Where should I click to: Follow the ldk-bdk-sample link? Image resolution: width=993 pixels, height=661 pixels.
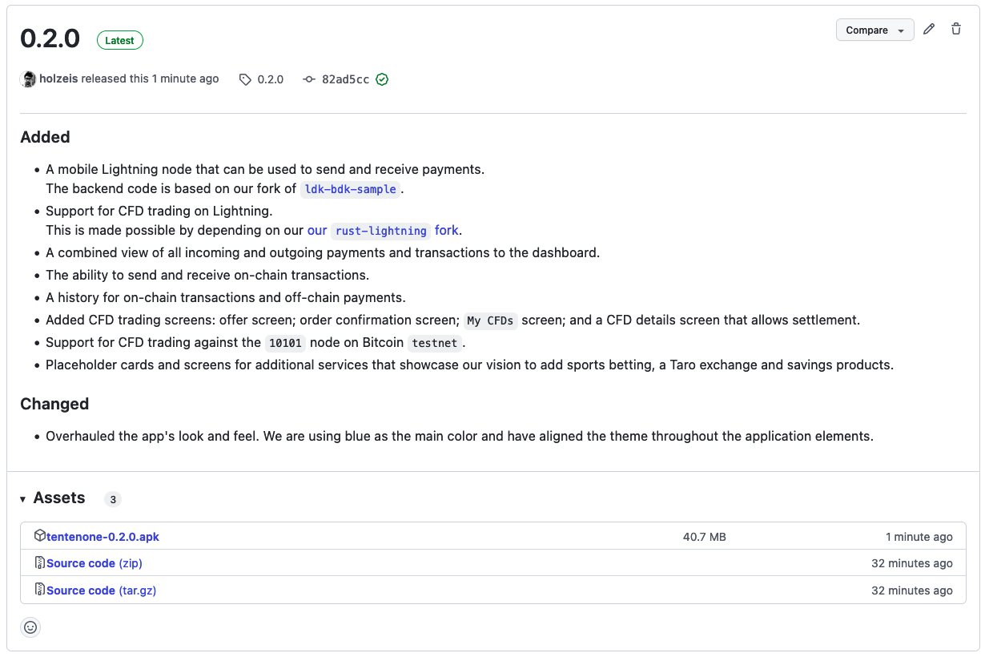[351, 190]
